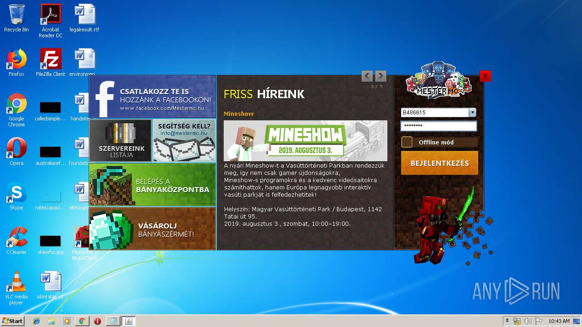Open the Facebook join banner
Screen dimensions: 582x327
152,97
